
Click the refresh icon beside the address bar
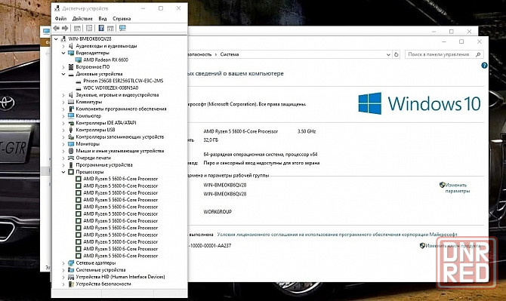(396, 54)
